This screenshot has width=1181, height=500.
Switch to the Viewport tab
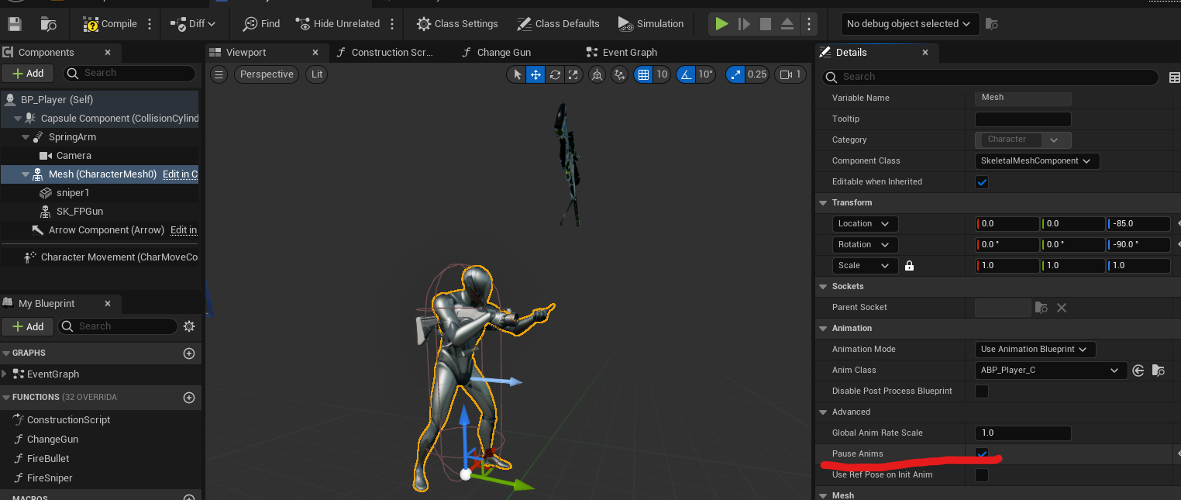(x=246, y=53)
